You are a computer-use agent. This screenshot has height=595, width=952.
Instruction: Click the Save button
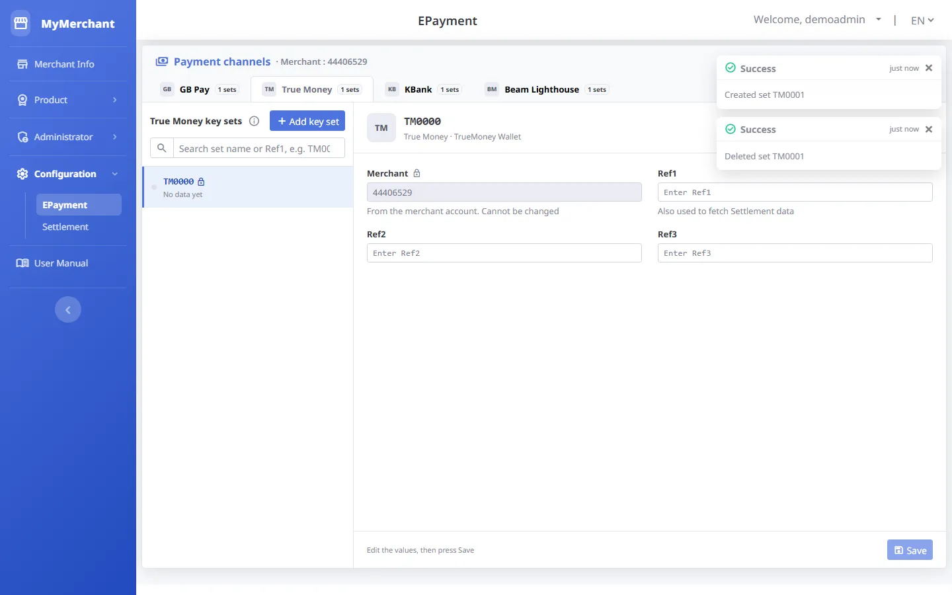910,550
